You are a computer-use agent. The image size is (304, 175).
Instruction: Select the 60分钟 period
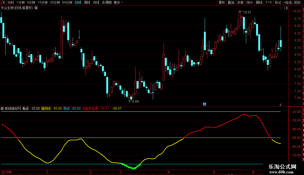point(67,2)
